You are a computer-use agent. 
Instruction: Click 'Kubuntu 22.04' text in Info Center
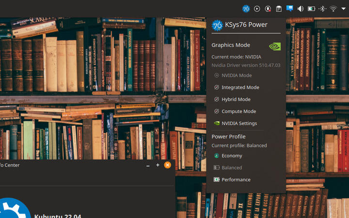point(58,216)
